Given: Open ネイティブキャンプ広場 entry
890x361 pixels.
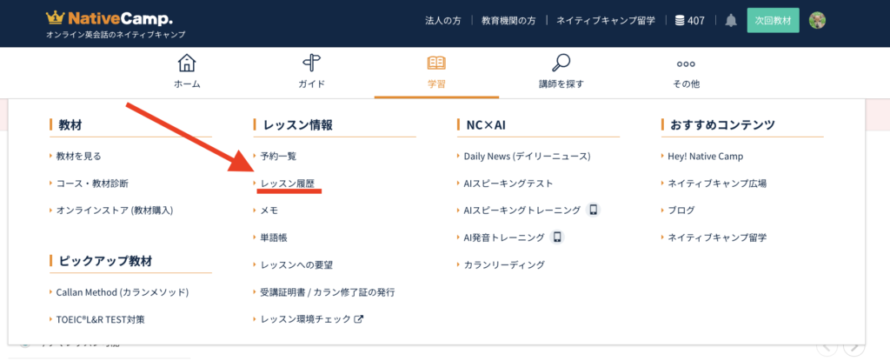Looking at the screenshot, I should [x=717, y=183].
